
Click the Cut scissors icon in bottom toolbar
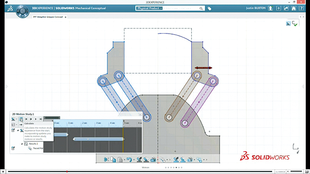(x=106, y=159)
